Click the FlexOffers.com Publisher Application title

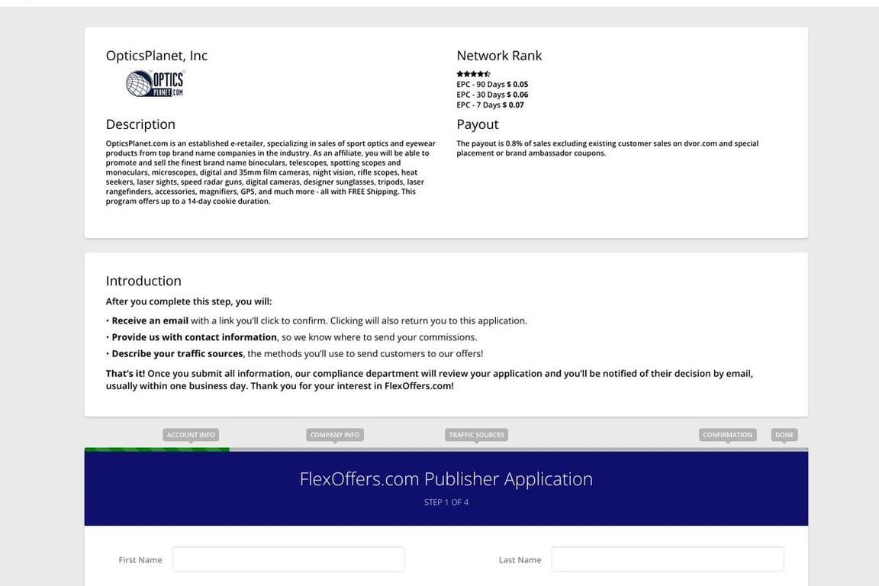coord(446,479)
